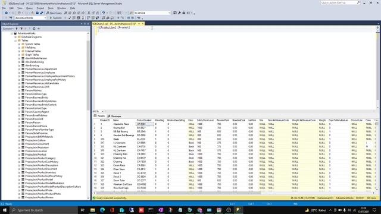Click the Windows Start button
This screenshot has height=214, width=381.
[x=4, y=210]
